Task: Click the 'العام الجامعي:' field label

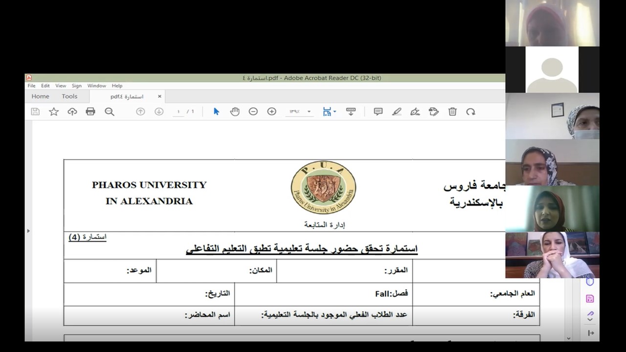Action: (x=513, y=294)
